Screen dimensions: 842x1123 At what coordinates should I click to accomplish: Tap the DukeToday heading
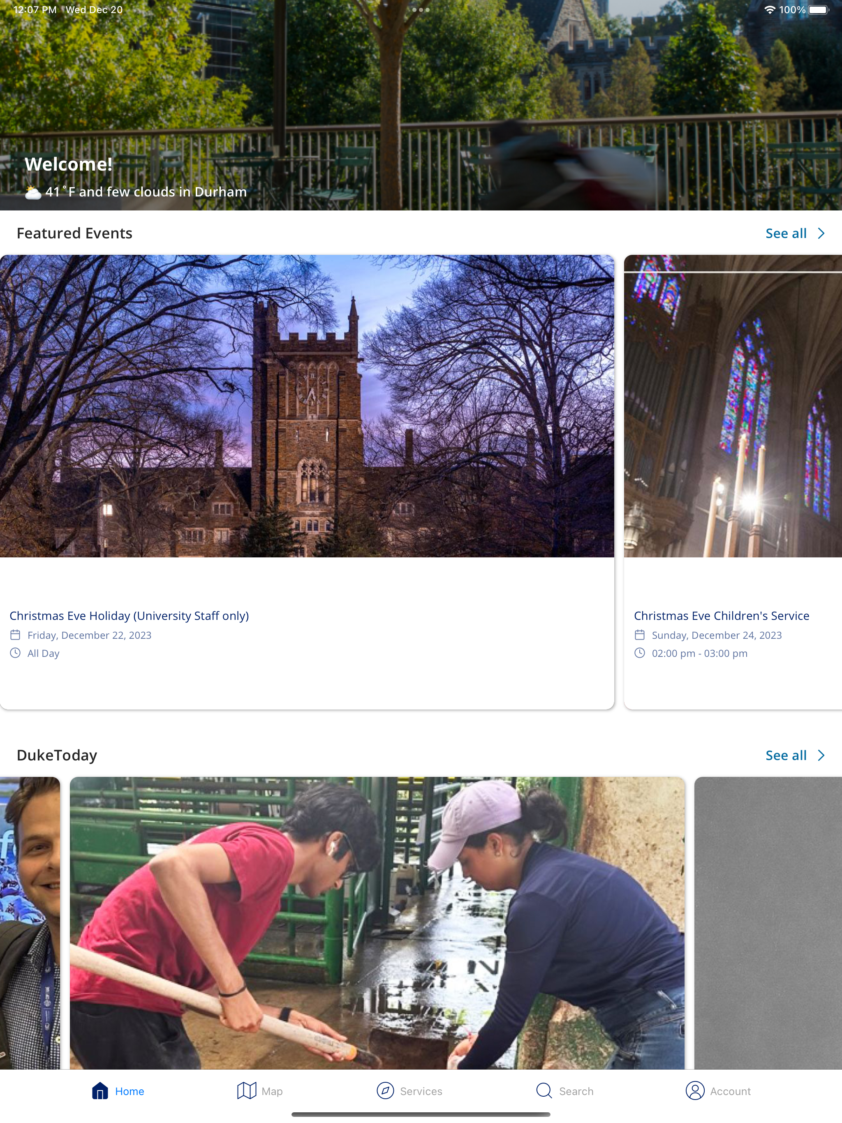(x=57, y=756)
